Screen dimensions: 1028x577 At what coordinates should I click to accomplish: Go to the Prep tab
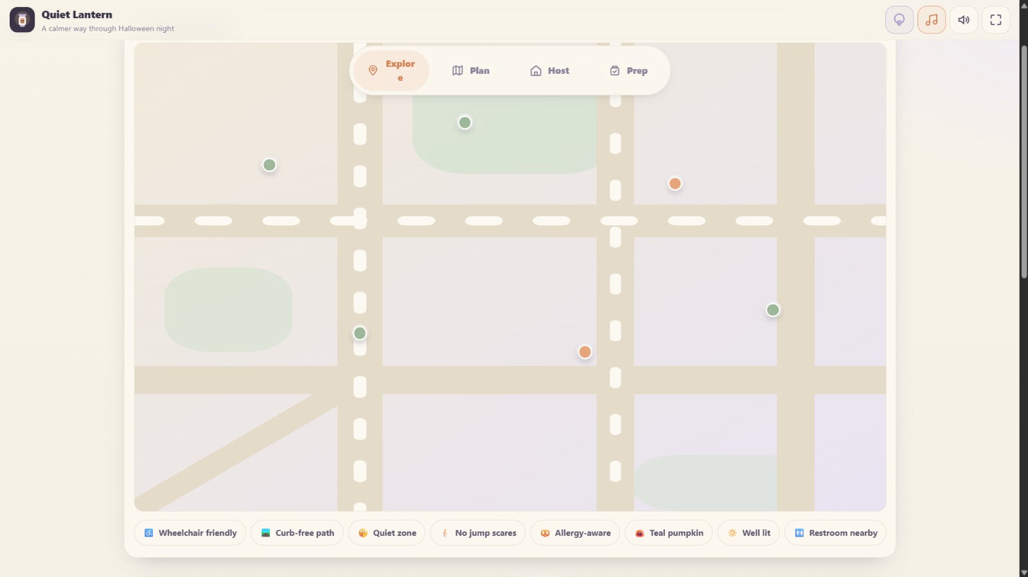click(x=629, y=71)
